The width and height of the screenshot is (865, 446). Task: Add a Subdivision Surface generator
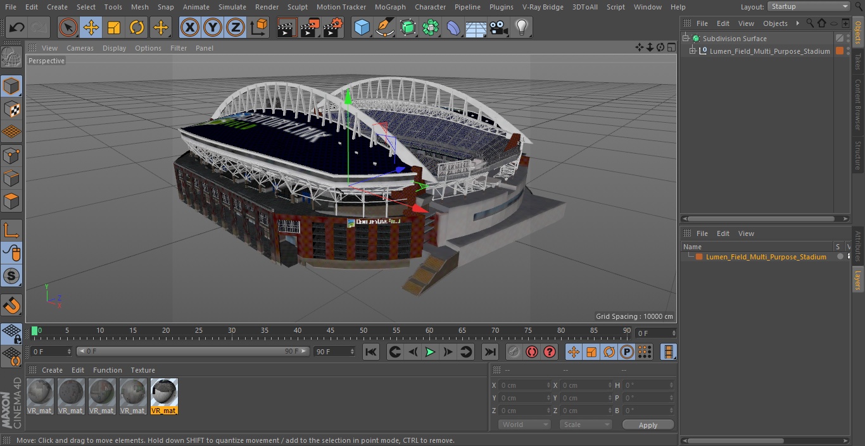408,27
